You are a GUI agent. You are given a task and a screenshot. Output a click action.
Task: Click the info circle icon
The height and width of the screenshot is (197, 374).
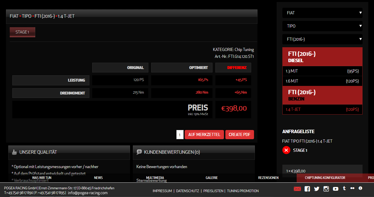(x=360, y=188)
